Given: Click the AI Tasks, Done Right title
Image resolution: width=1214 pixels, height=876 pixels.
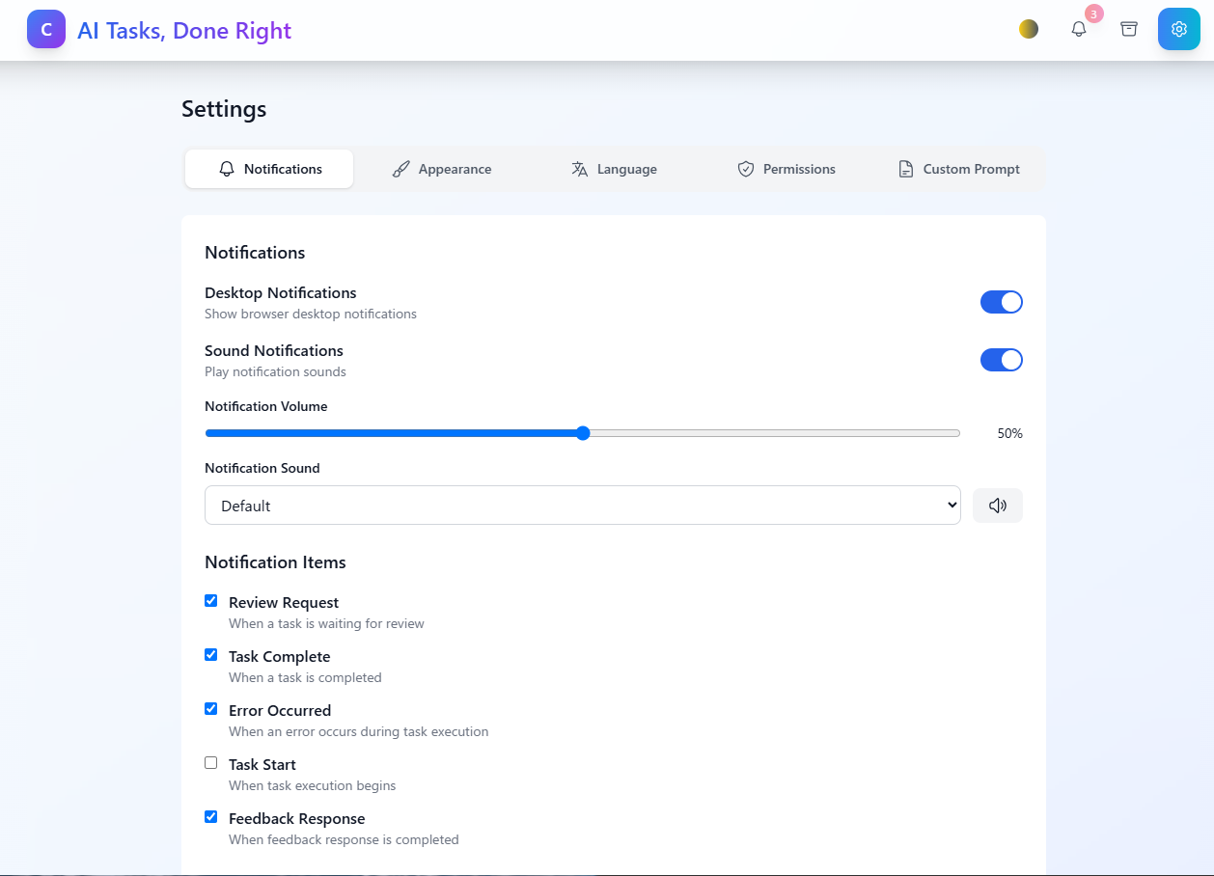Looking at the screenshot, I should tap(184, 30).
